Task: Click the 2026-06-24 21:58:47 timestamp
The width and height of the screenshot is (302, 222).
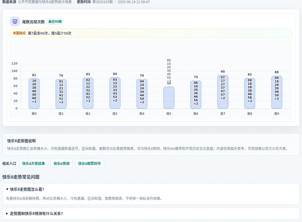Action: coord(134,2)
